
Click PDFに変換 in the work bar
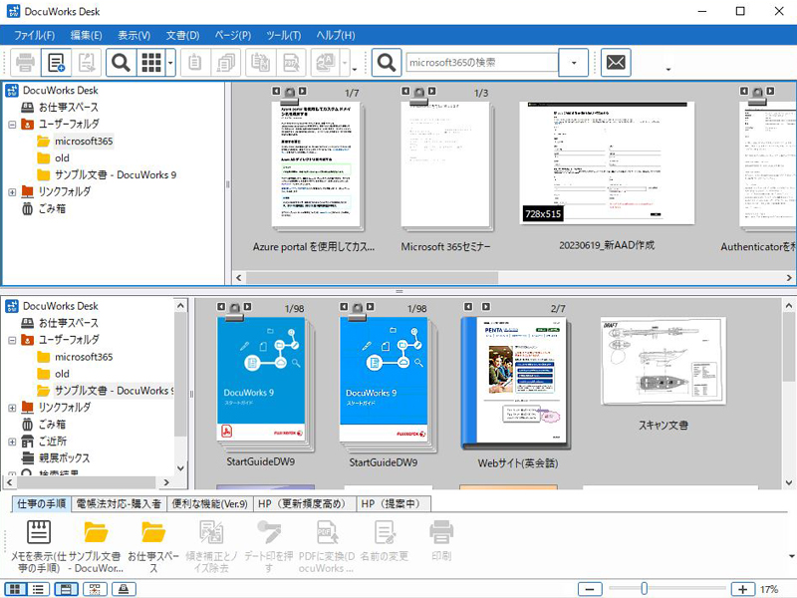[x=327, y=545]
